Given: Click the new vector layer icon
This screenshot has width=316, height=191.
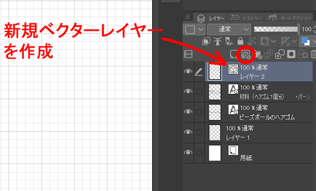Looking at the screenshot, I should coord(246,54).
